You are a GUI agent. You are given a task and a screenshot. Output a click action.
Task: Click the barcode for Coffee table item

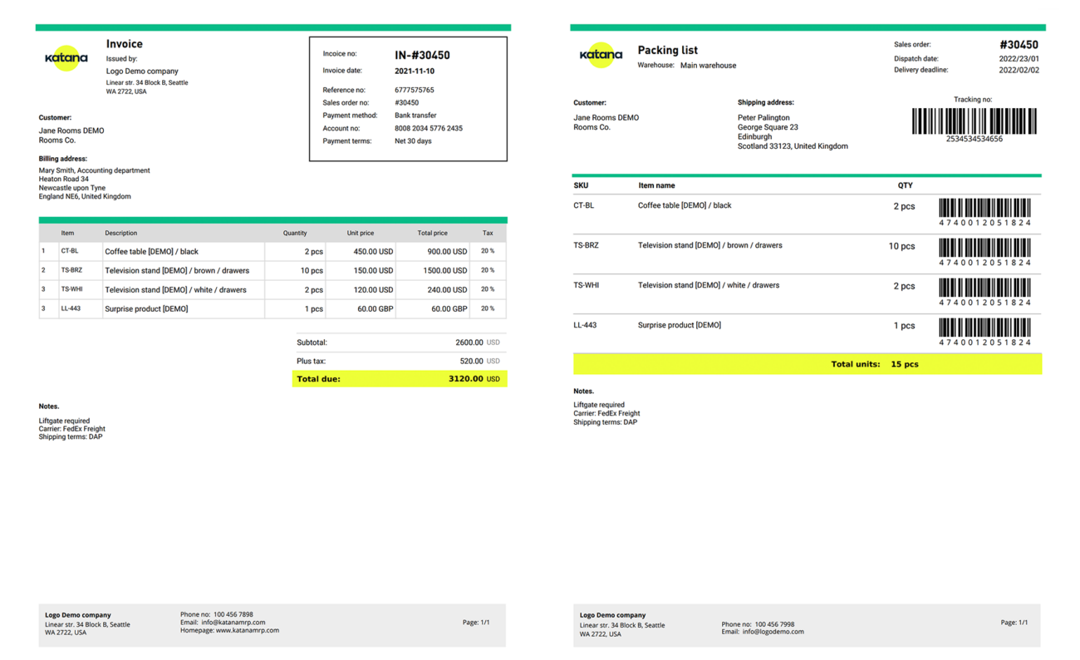pyautogui.click(x=984, y=208)
